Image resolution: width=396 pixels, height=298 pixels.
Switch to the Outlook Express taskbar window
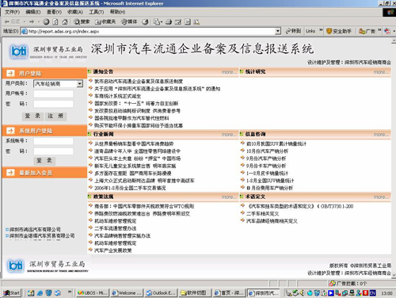click(x=161, y=292)
